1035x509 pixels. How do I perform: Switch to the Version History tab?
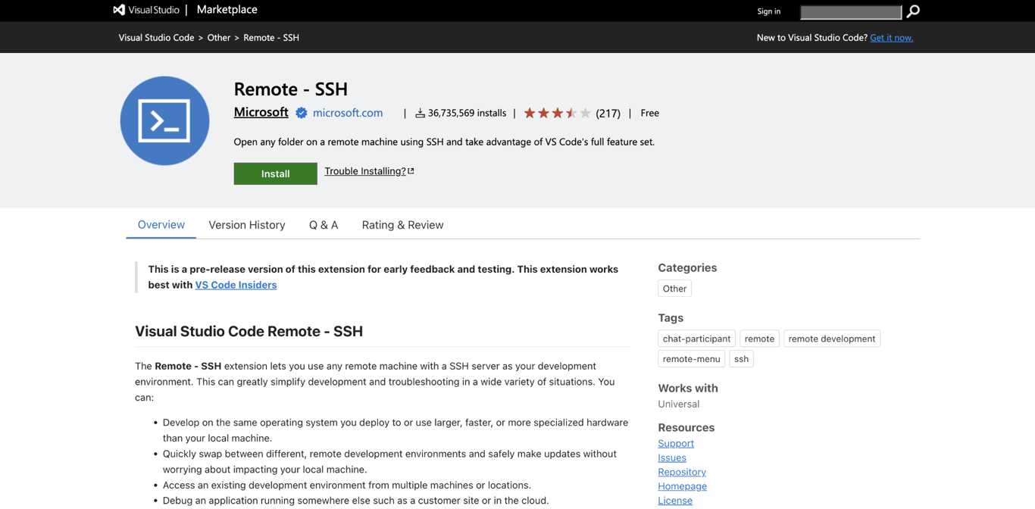[x=247, y=225]
